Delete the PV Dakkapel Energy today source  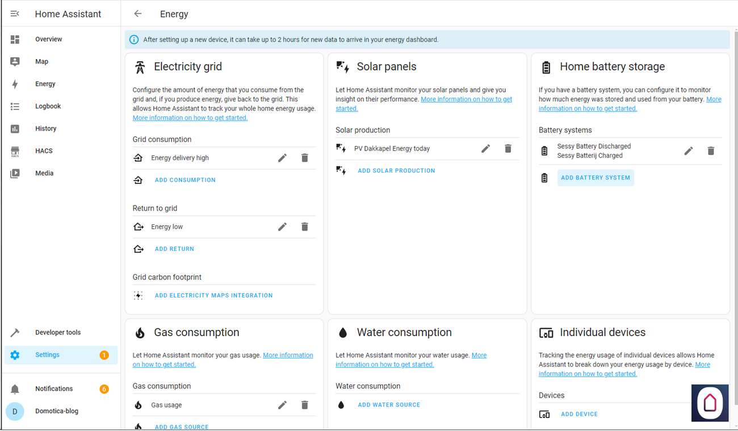coord(508,149)
